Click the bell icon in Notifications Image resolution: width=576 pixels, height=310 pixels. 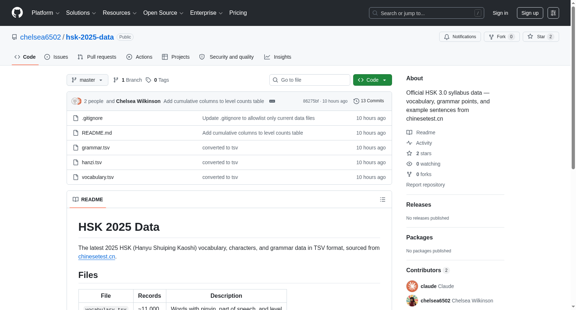tap(447, 37)
